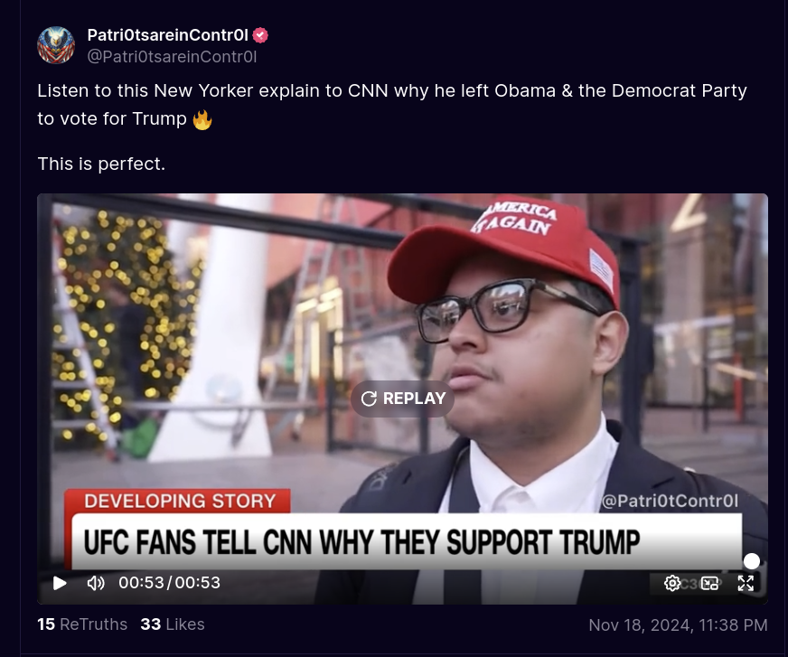788x657 pixels.
Task: View the 15 ReTruths list
Action: point(82,624)
